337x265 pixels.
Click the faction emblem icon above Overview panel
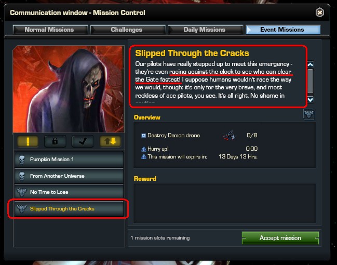click(x=308, y=114)
